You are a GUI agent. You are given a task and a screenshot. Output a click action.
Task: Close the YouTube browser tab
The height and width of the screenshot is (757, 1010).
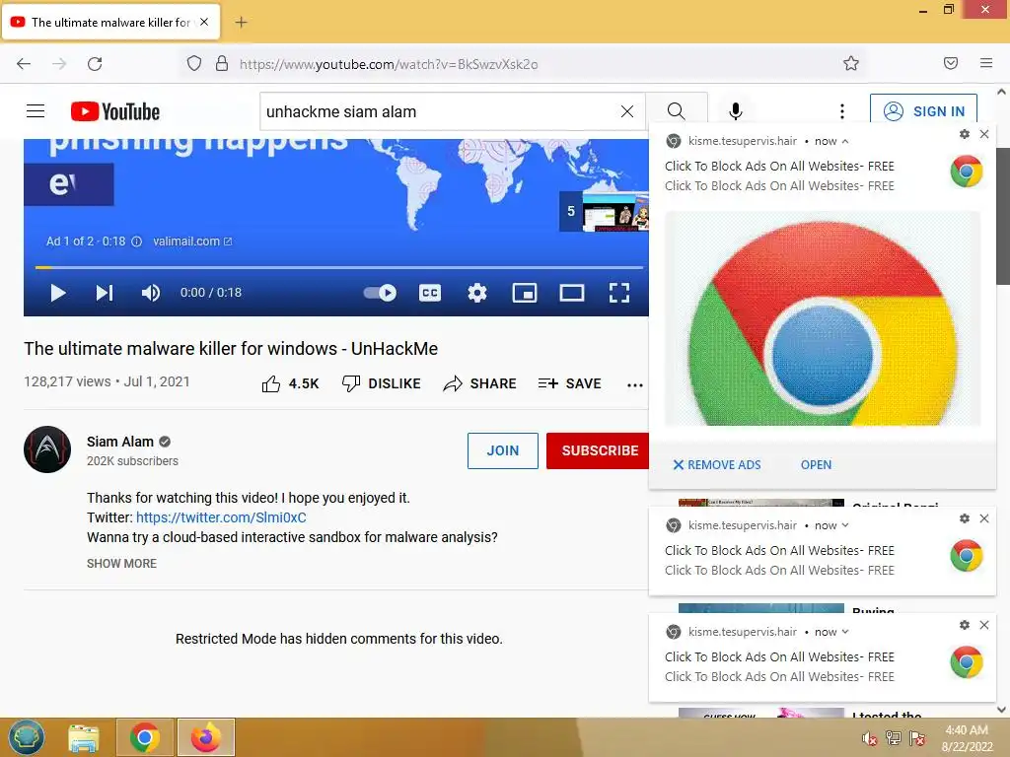pos(204,22)
